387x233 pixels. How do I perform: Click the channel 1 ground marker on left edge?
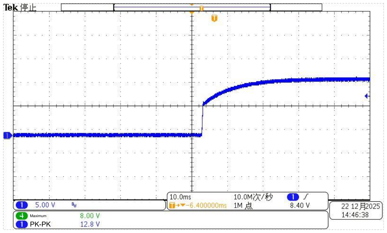tap(8, 136)
